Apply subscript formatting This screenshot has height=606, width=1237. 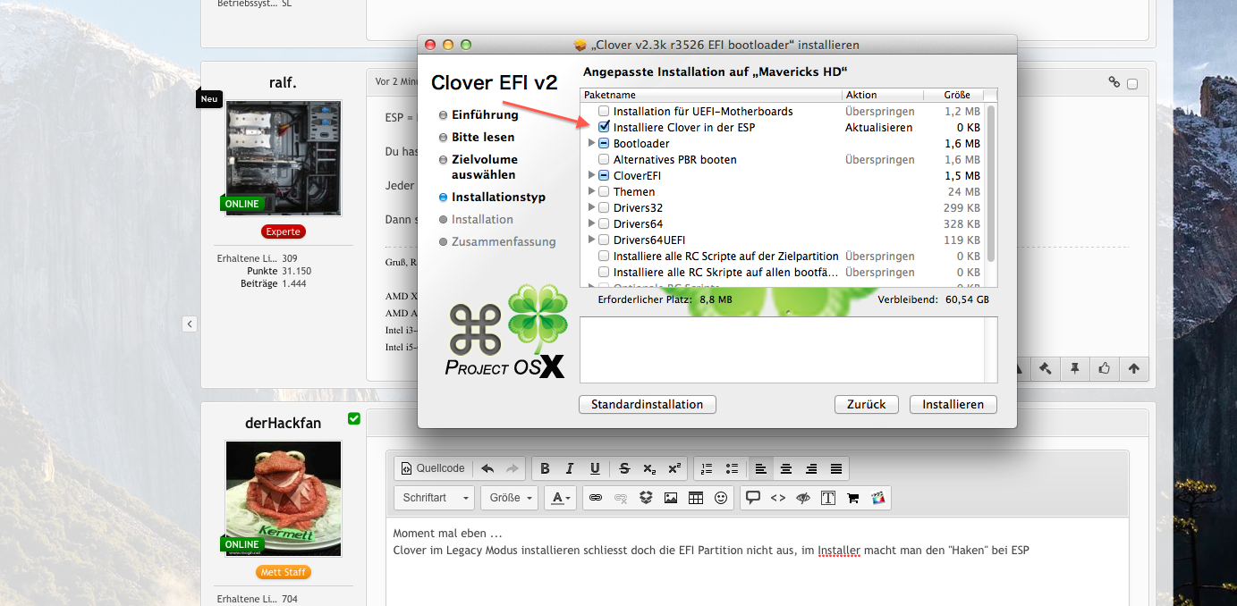click(x=649, y=468)
